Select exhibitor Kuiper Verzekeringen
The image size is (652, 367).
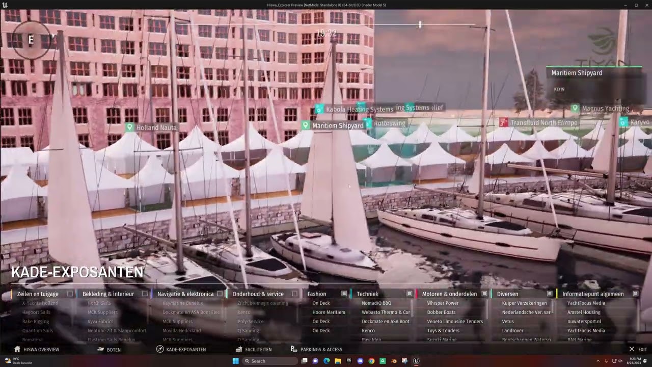click(x=524, y=303)
